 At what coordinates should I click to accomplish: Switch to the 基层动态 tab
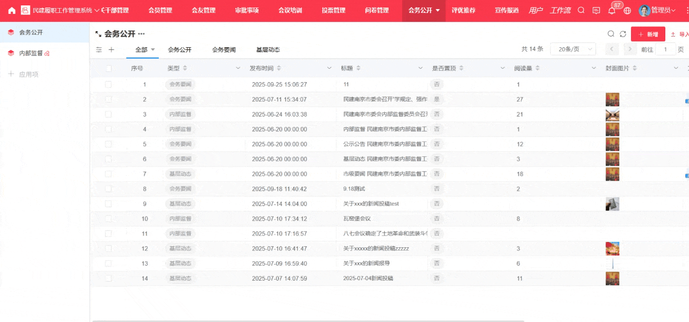coord(268,49)
